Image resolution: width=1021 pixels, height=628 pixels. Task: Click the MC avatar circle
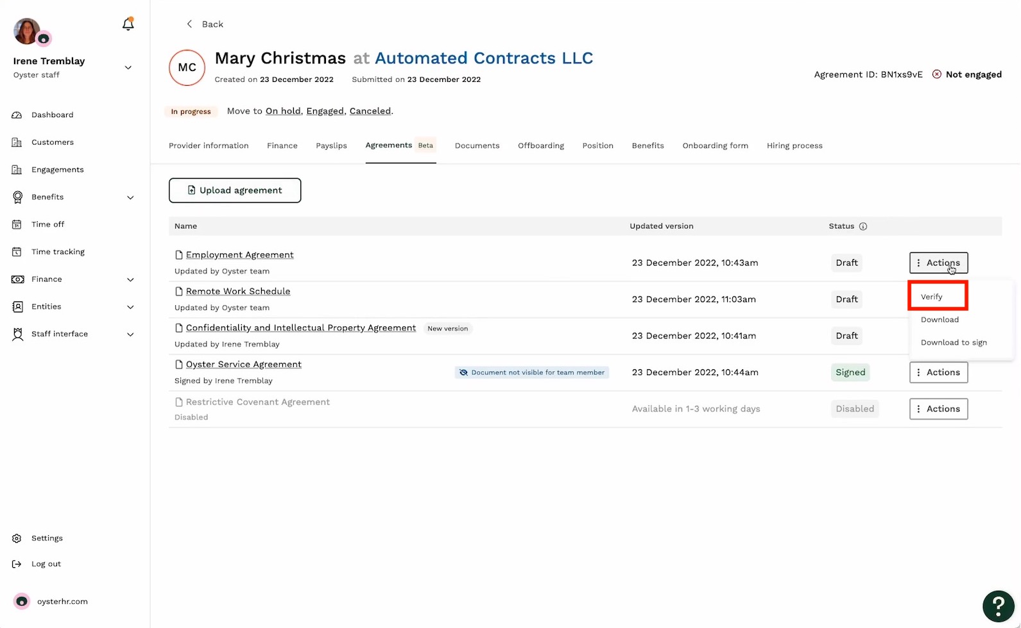coord(187,67)
